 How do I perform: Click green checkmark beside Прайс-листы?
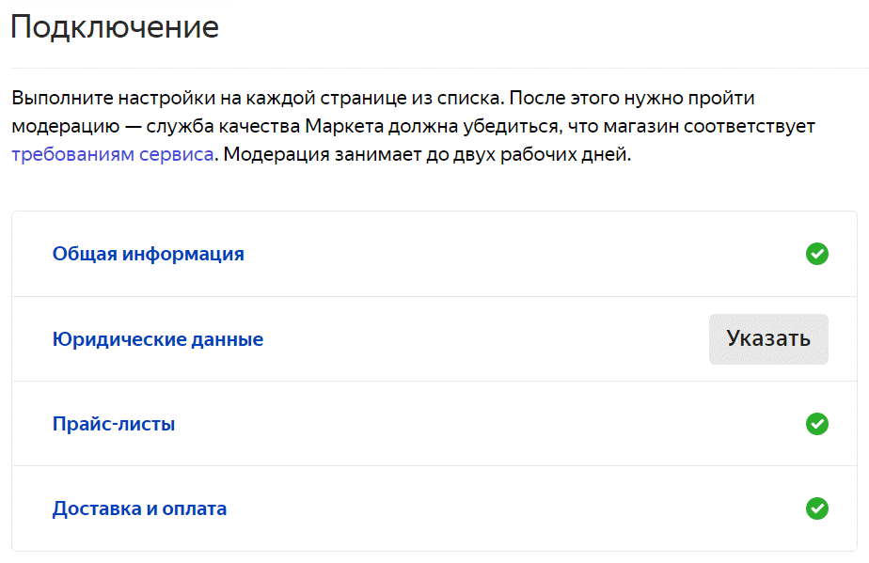(x=817, y=424)
